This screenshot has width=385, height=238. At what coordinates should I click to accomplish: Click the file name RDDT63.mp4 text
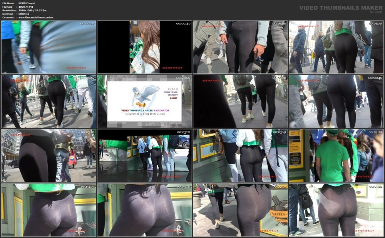[x=27, y=3]
